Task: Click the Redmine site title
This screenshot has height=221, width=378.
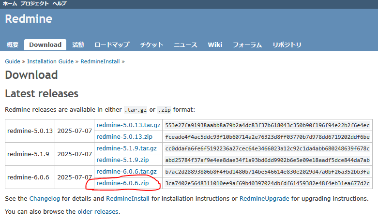Action: (29, 19)
